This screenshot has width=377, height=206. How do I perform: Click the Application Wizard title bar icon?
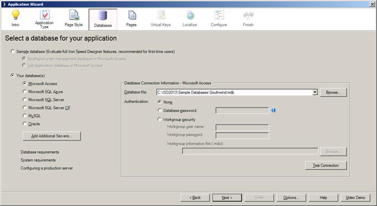click(x=4, y=4)
